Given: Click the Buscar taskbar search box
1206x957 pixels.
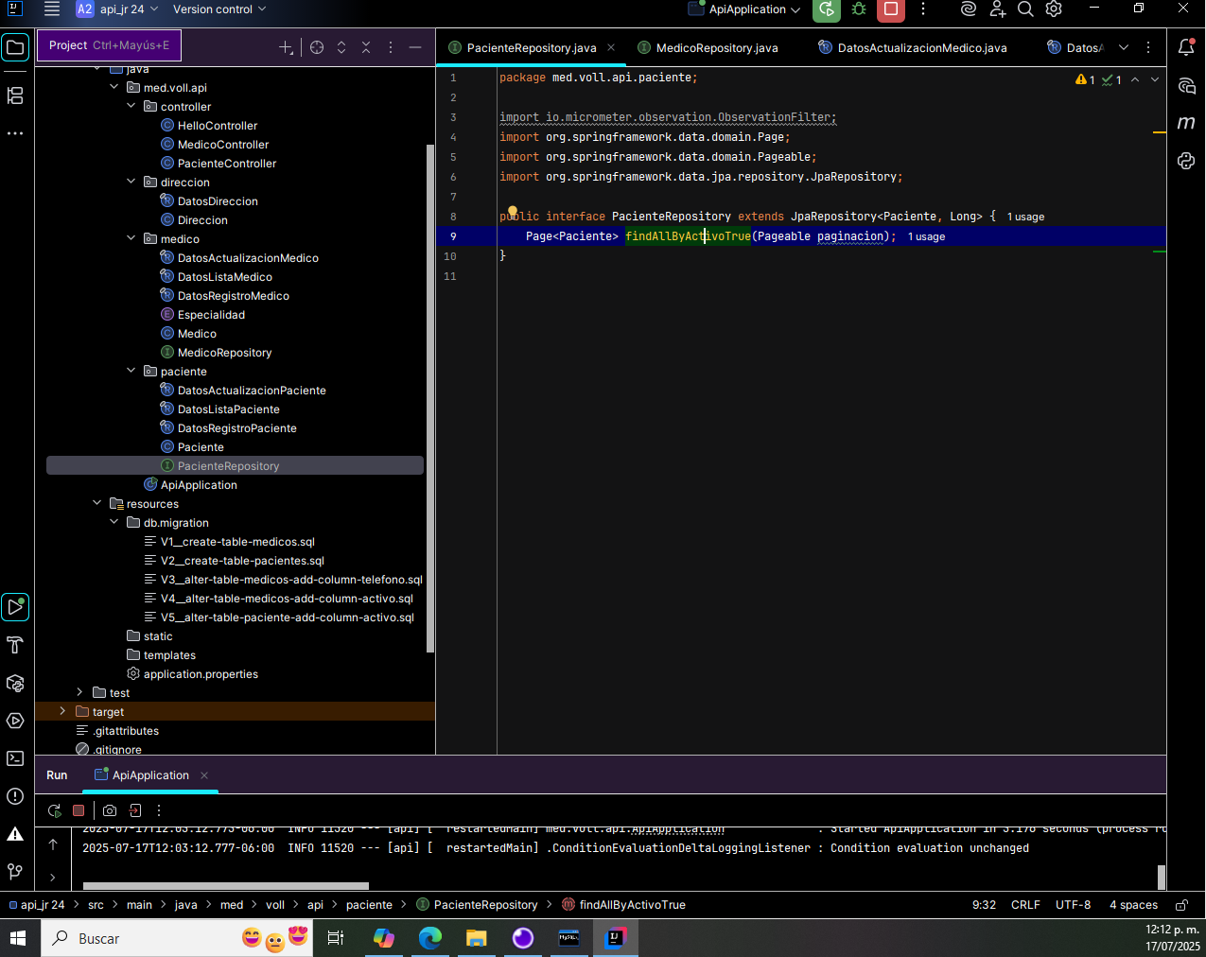Looking at the screenshot, I should point(177,938).
